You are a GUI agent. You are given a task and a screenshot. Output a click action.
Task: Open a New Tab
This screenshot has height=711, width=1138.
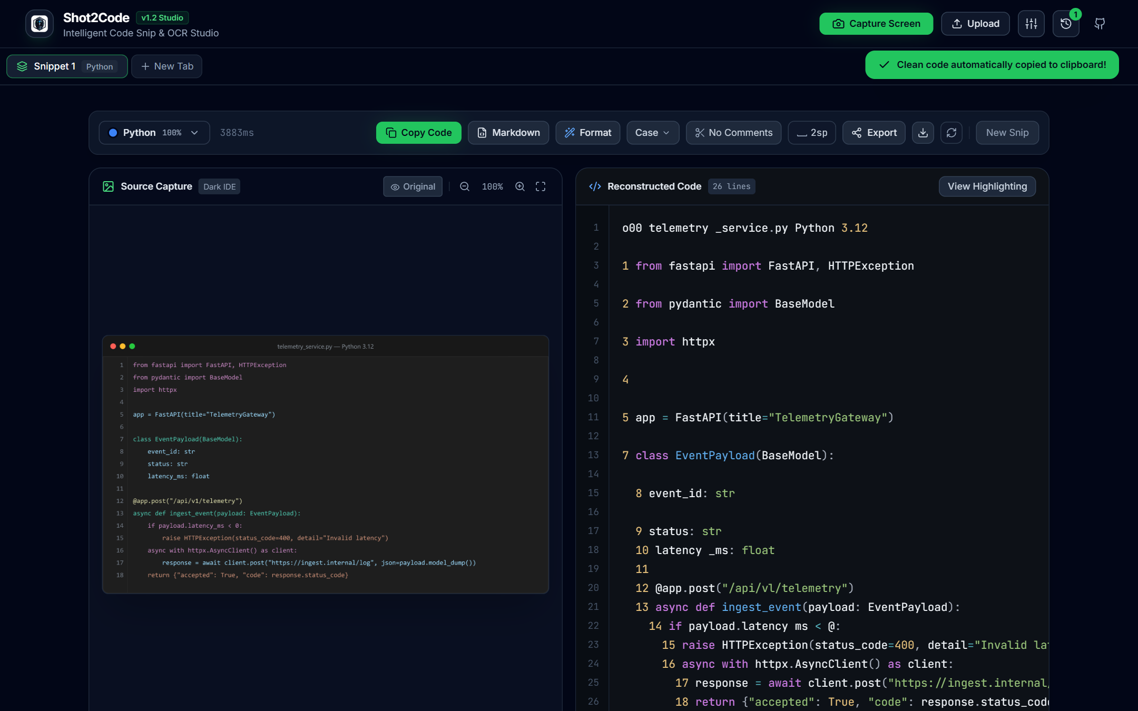click(x=166, y=66)
